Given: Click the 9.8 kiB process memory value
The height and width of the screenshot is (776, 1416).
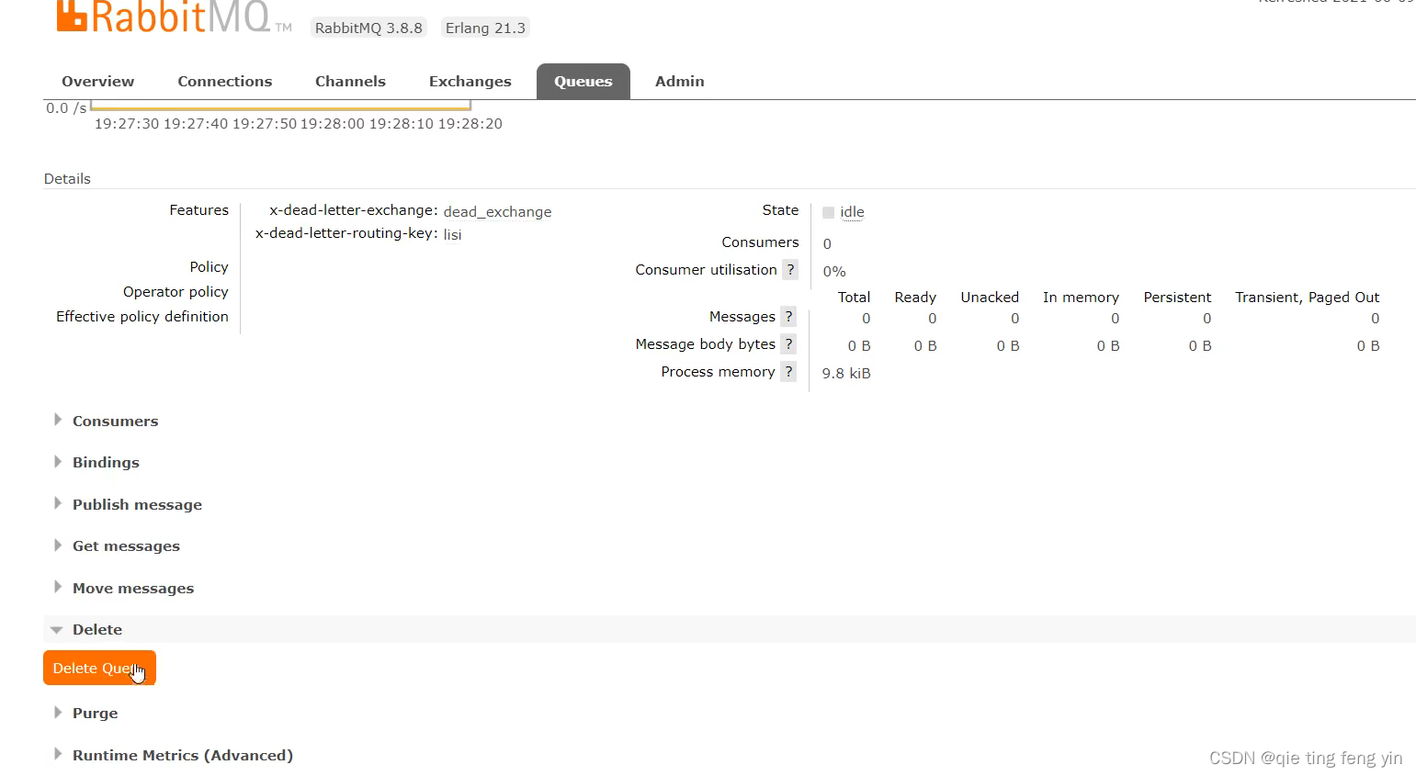Looking at the screenshot, I should [x=846, y=373].
